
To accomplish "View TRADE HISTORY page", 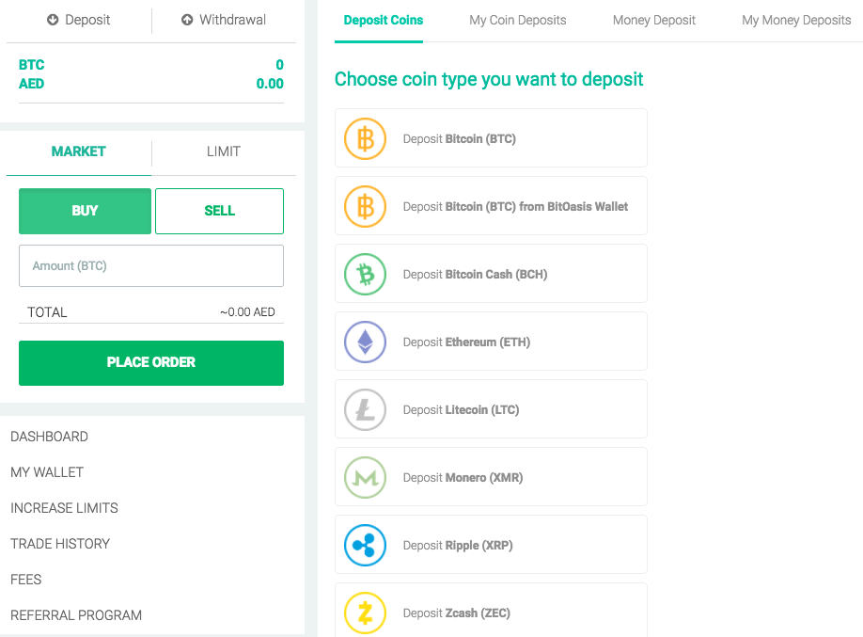I will point(60,544).
